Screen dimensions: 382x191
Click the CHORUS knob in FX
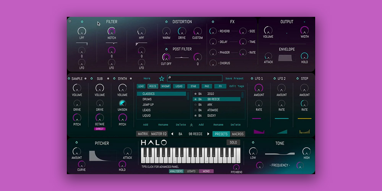point(213,63)
